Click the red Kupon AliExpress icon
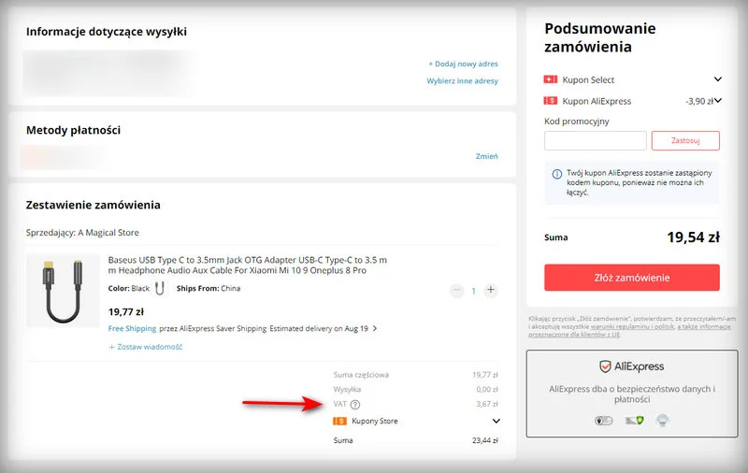 coord(552,101)
